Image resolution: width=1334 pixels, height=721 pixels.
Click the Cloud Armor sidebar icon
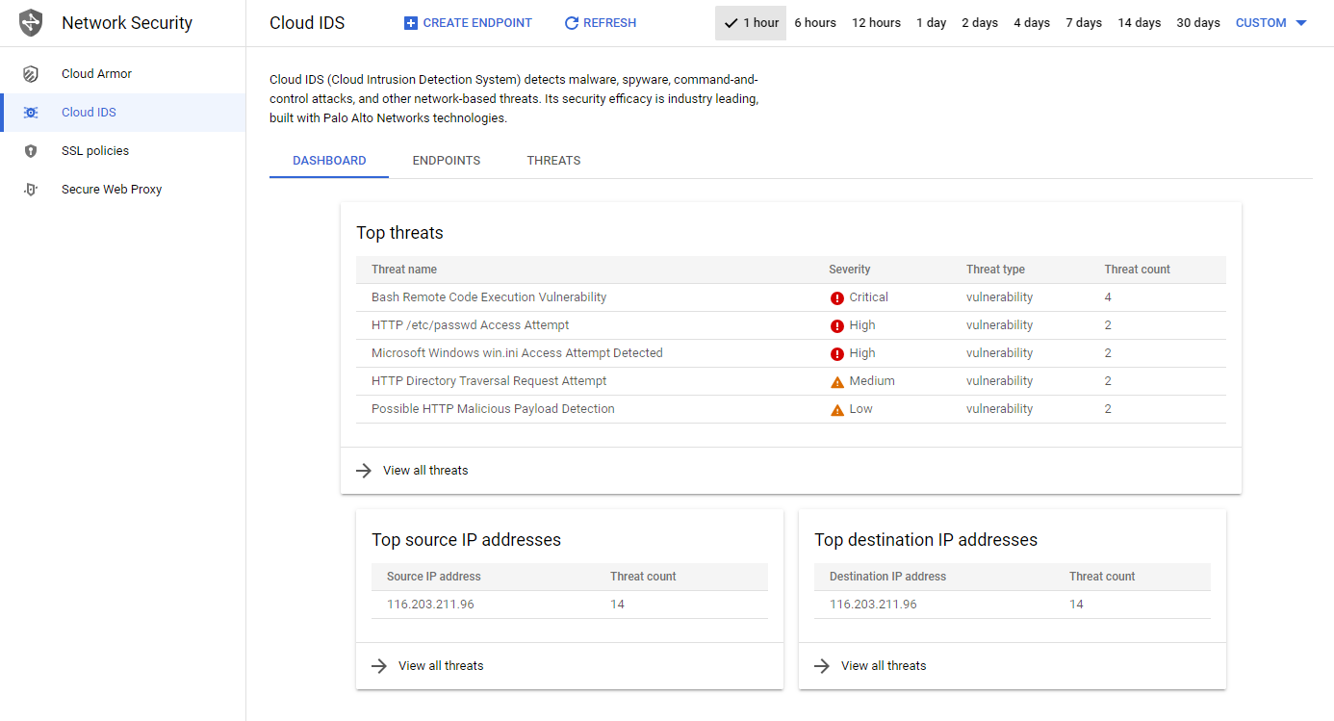(x=31, y=74)
